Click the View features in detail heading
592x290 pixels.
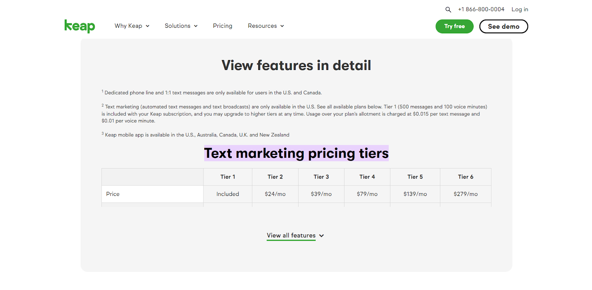[296, 66]
